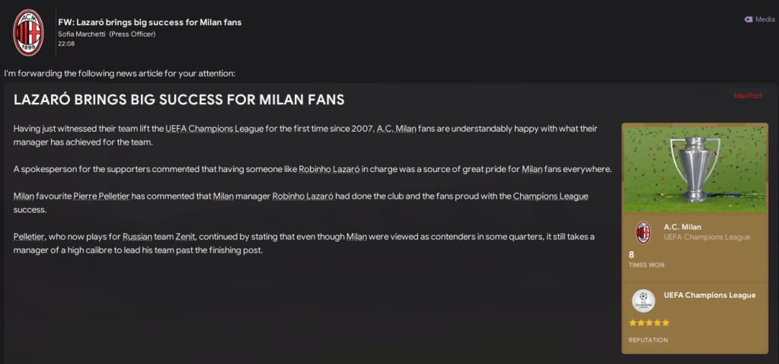
Task: Open Sofia Marchetti's profile from the sender line
Action: point(82,34)
